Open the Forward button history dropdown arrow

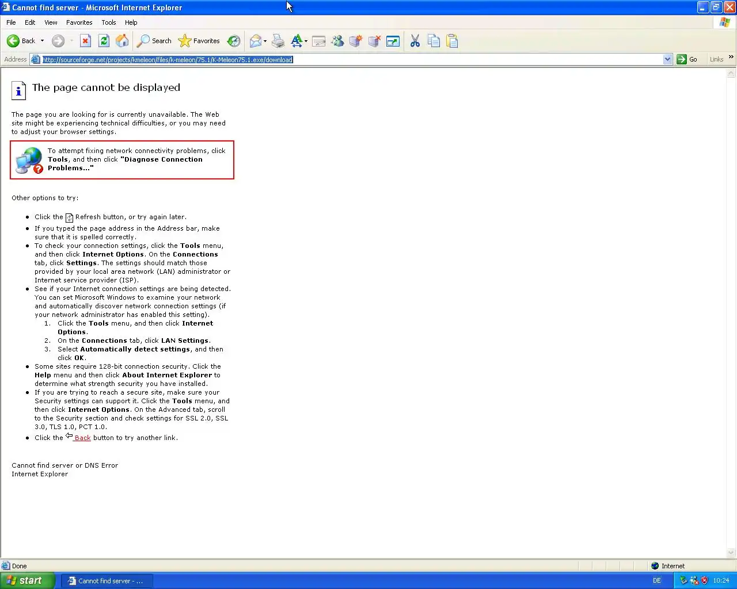pyautogui.click(x=71, y=41)
